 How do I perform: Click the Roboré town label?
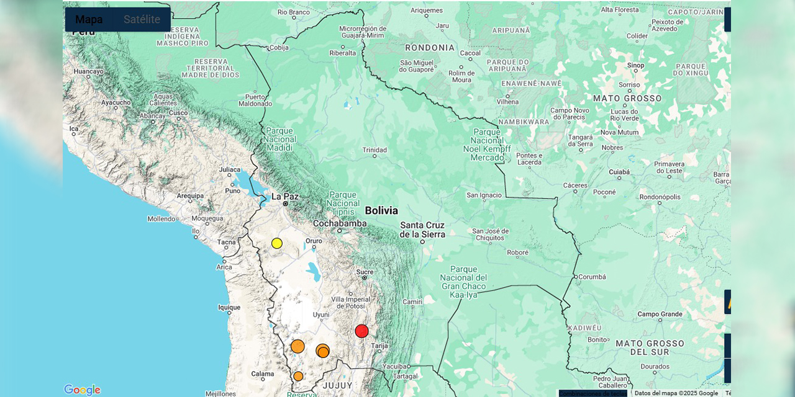517,252
